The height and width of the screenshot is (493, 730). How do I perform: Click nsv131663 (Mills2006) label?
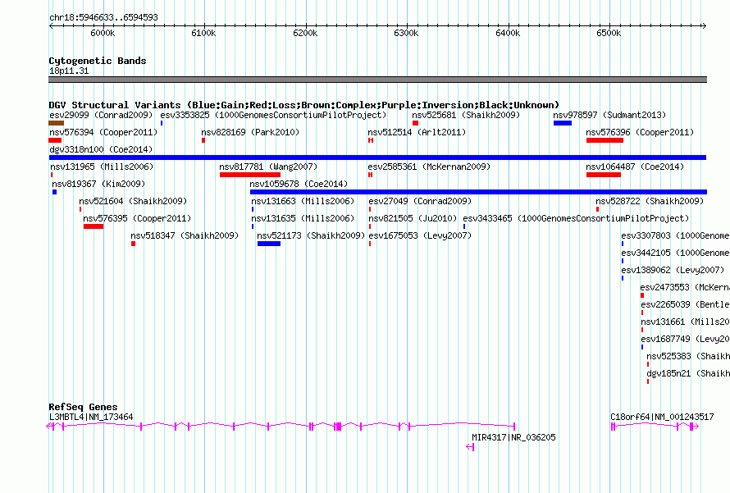(x=303, y=201)
